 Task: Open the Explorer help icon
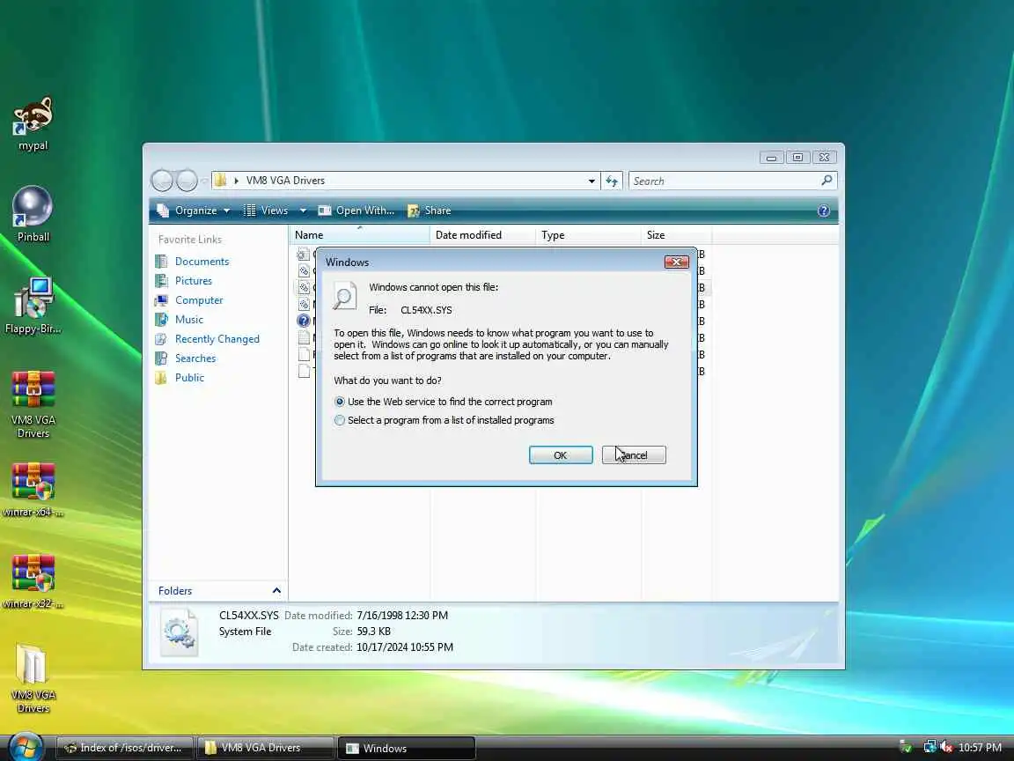[823, 211]
